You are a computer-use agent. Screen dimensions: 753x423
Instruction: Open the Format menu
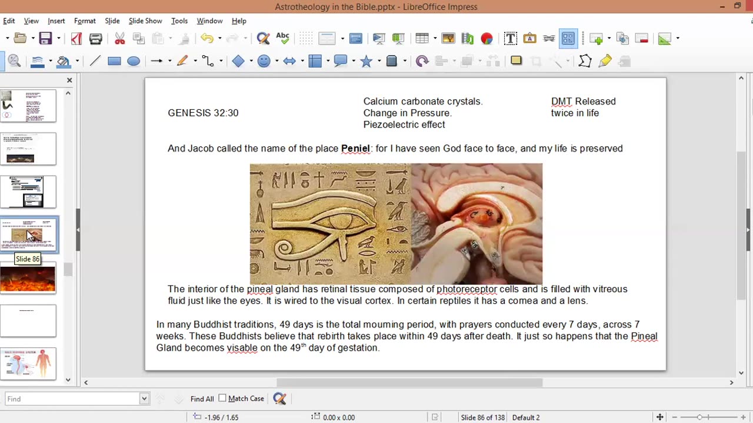pos(85,21)
